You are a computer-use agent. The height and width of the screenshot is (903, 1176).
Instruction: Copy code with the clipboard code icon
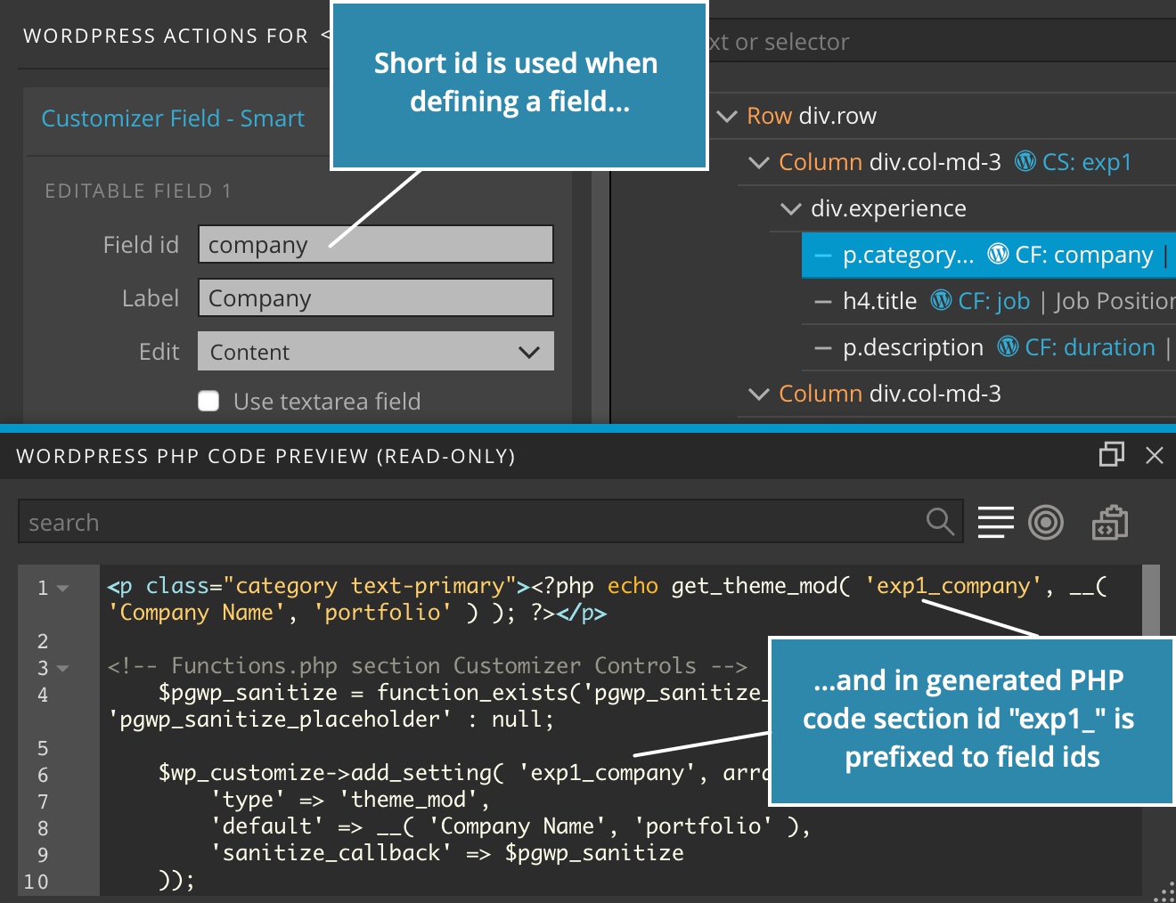click(1109, 522)
